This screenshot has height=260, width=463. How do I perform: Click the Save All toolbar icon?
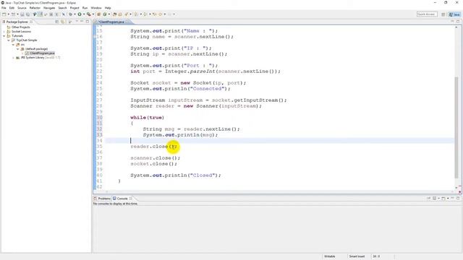(x=27, y=14)
